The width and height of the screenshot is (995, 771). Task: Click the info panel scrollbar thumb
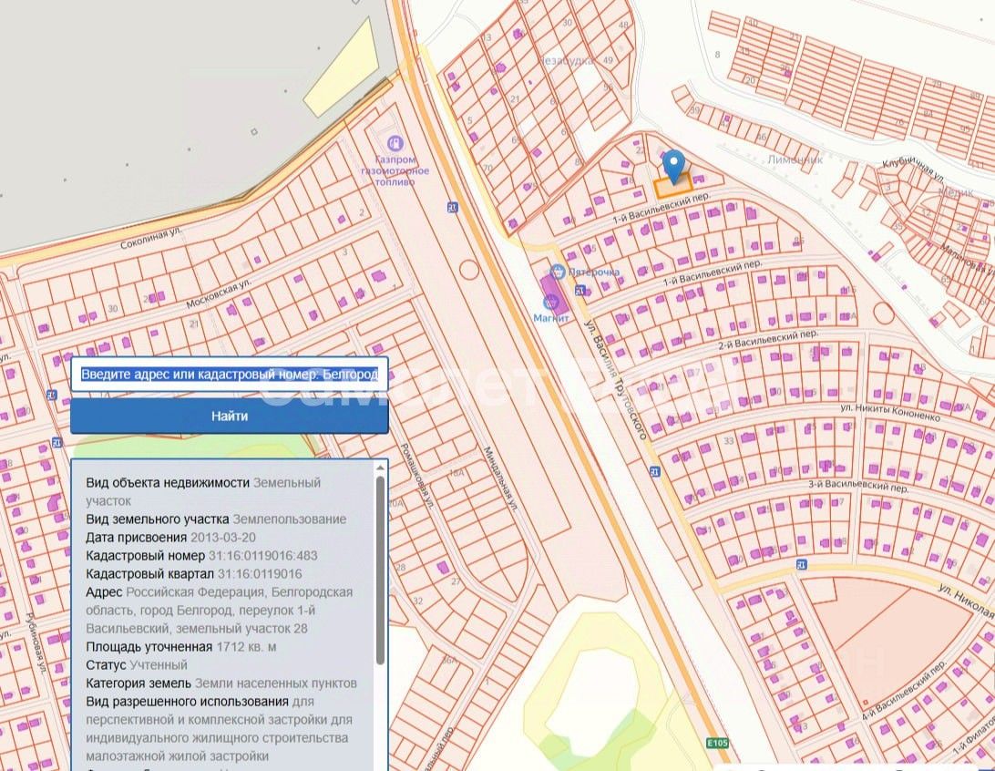coord(380,570)
